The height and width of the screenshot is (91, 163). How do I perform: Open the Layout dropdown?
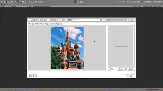point(157,2)
